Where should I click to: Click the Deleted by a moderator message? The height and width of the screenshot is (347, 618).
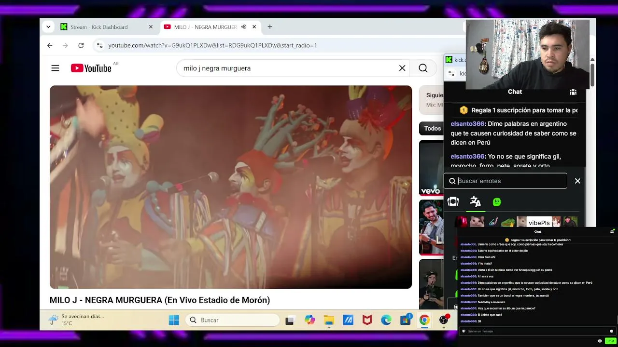(x=492, y=302)
